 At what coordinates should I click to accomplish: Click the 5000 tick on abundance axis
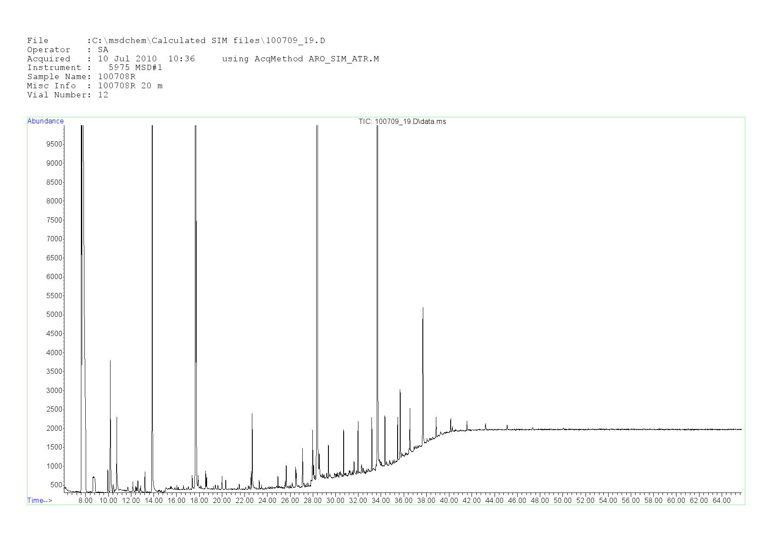[54, 315]
